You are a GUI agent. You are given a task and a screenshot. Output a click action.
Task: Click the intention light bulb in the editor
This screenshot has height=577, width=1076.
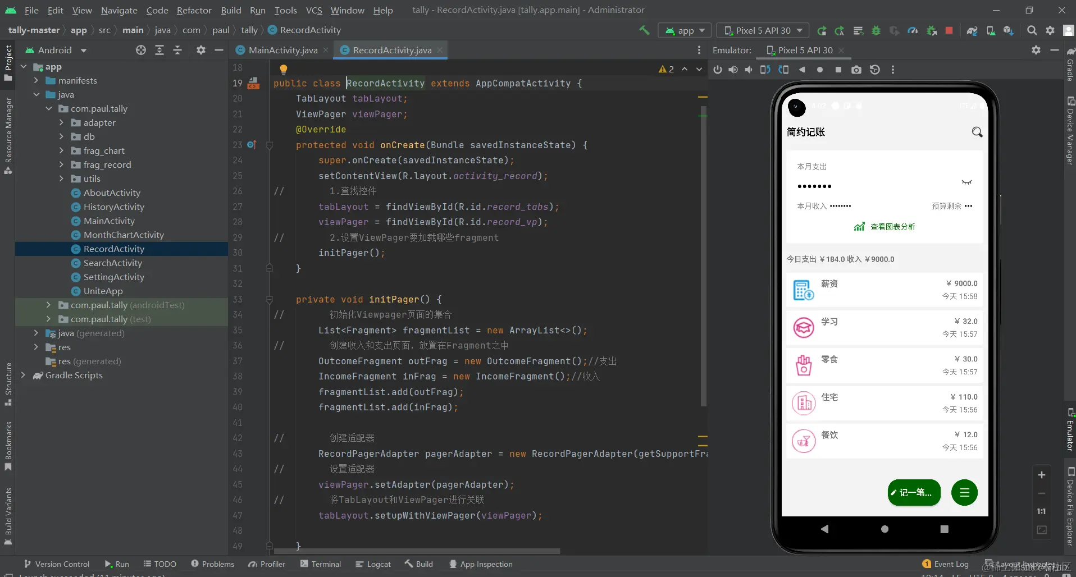coord(284,69)
